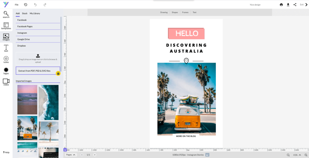Select the text tool in sidebar
Image resolution: width=309 pixels, height=158 pixels.
tap(6, 48)
